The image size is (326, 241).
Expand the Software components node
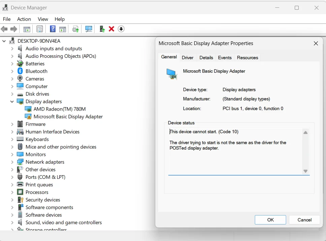(x=12, y=207)
